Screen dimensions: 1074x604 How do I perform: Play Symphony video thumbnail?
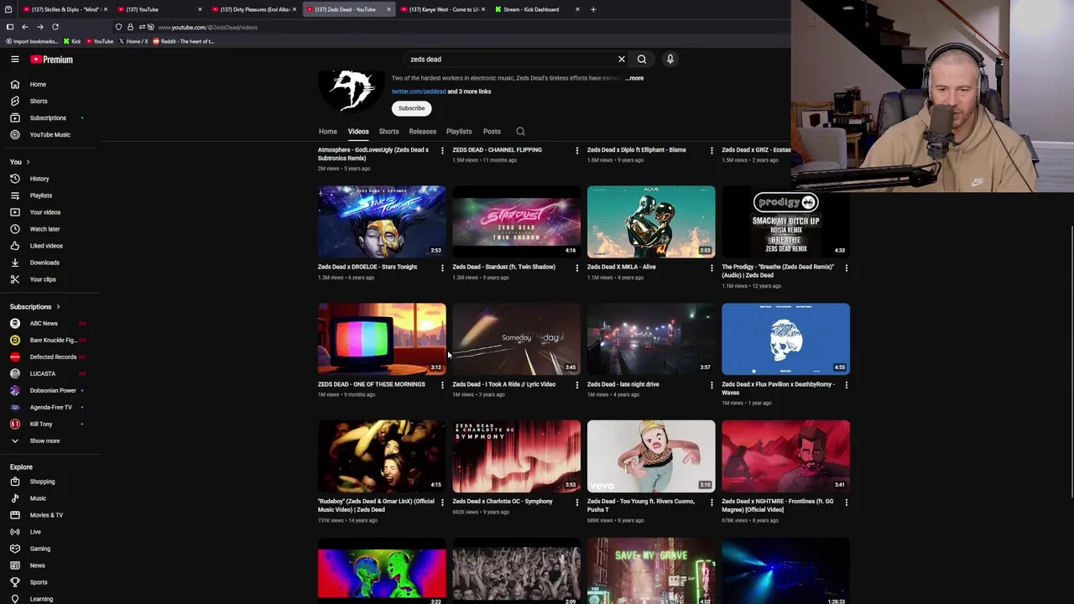pyautogui.click(x=516, y=456)
